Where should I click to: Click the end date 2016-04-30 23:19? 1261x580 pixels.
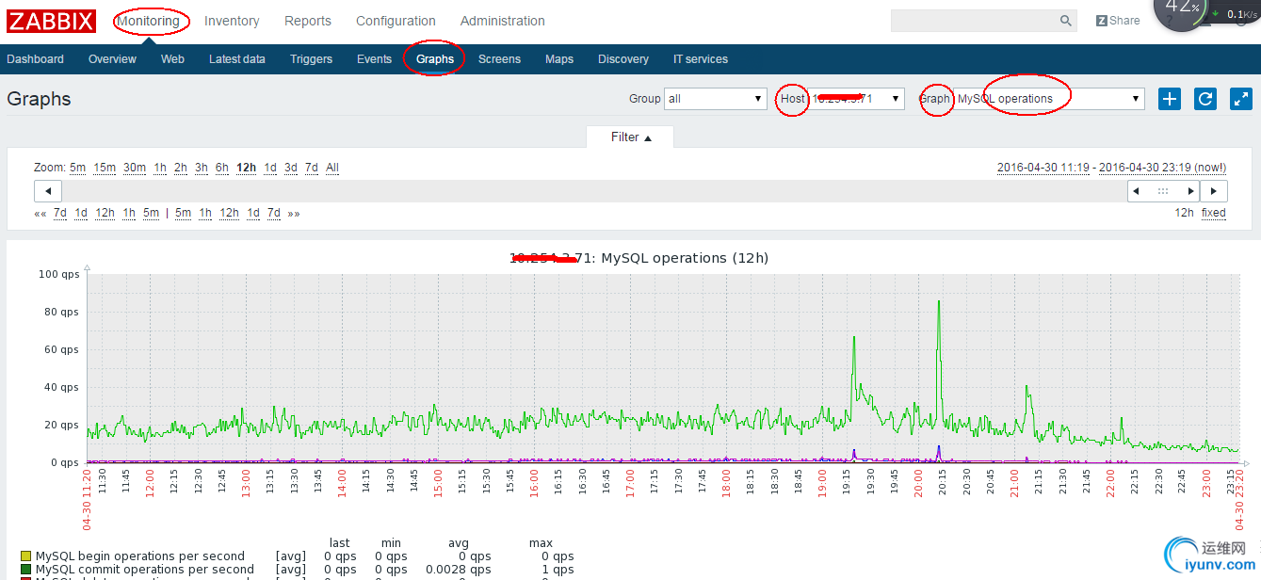[x=1146, y=168]
